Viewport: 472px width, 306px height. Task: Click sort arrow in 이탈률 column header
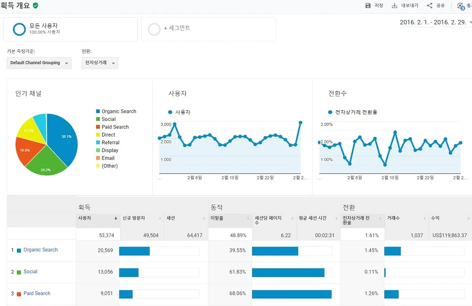coord(248,218)
